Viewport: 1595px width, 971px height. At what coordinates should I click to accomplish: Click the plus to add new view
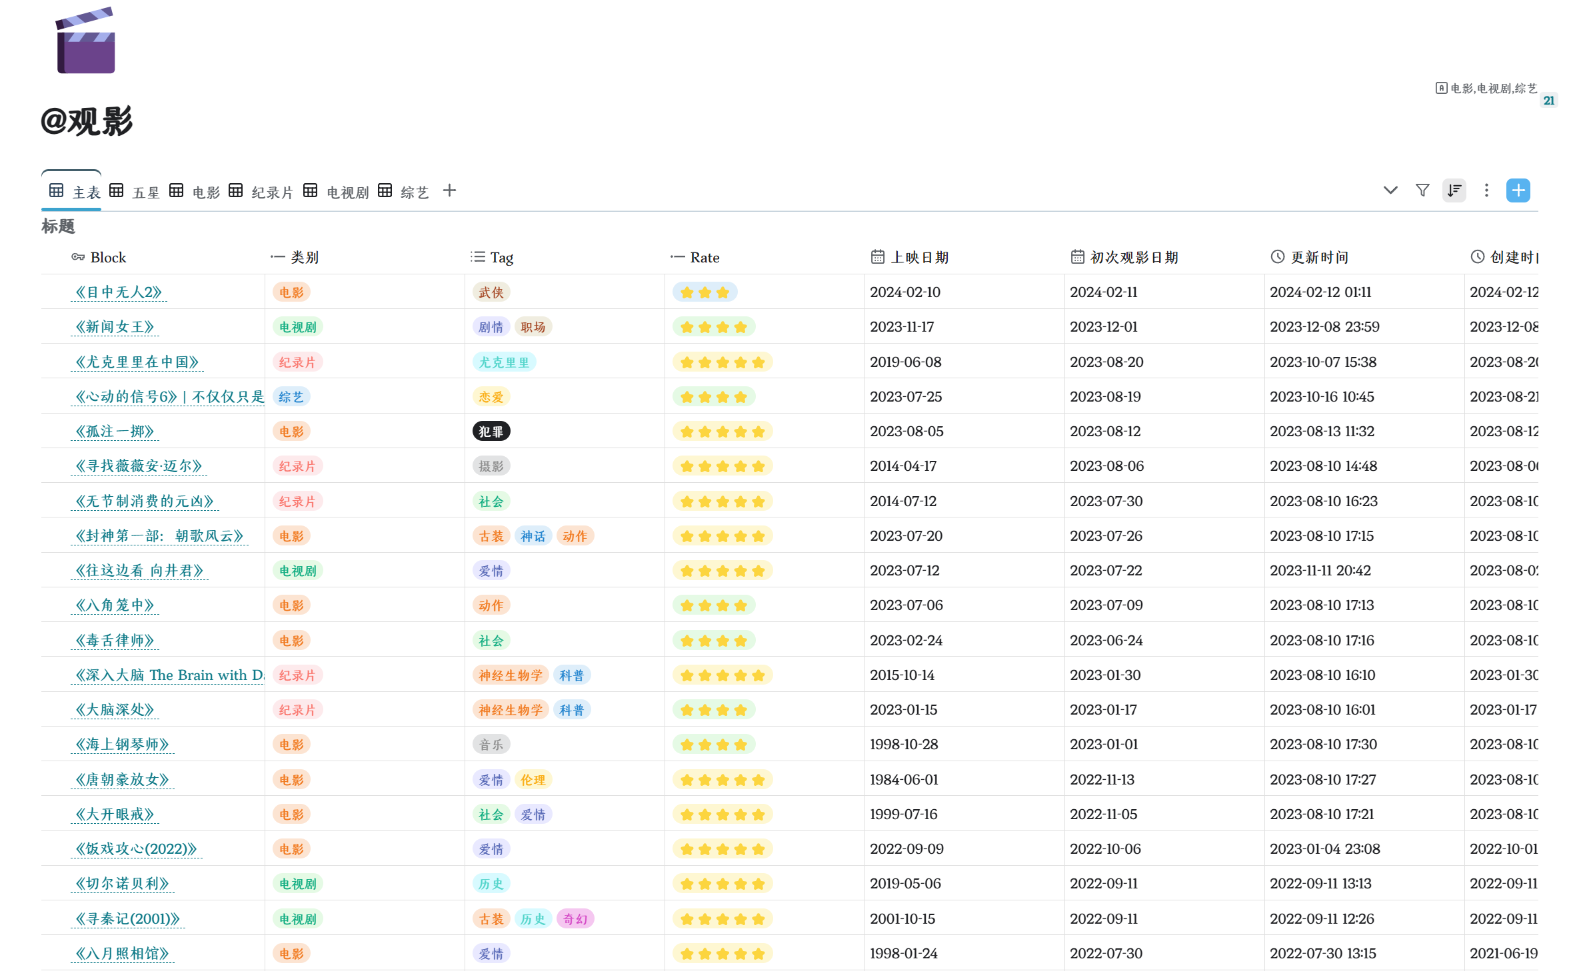(x=449, y=190)
